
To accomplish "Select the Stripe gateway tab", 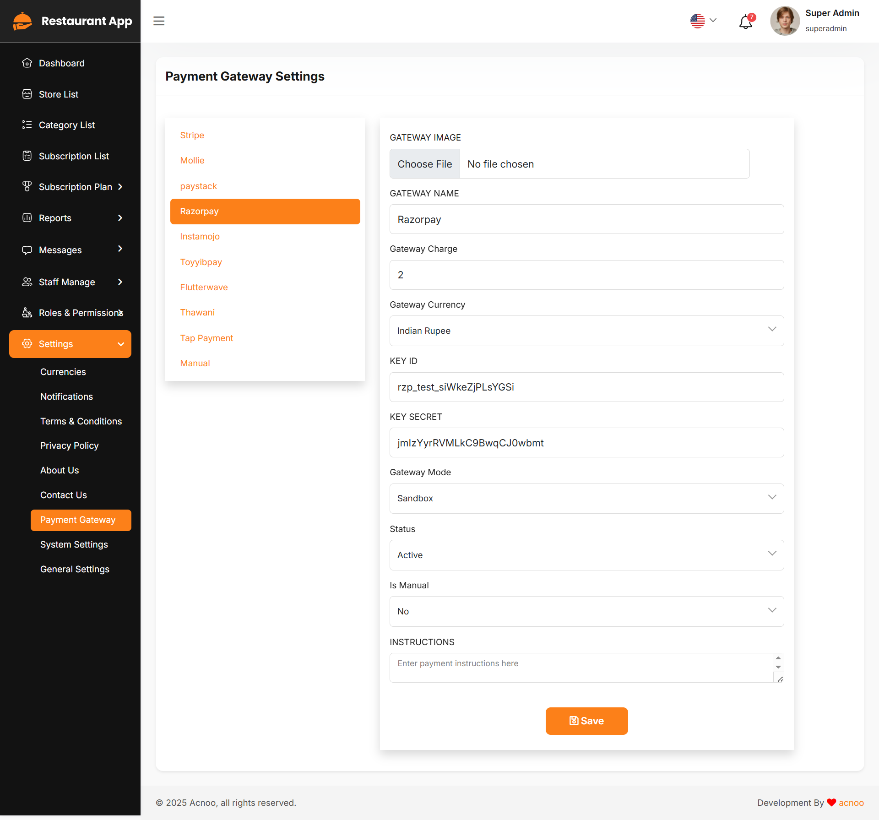I will click(192, 135).
